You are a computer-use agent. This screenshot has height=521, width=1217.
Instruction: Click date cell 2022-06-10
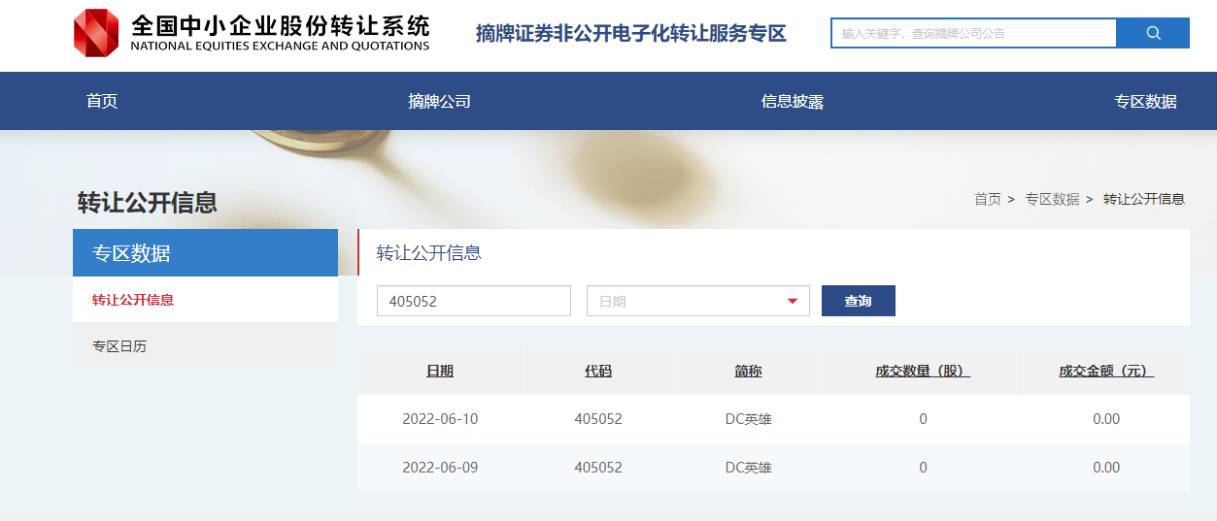[x=440, y=419]
